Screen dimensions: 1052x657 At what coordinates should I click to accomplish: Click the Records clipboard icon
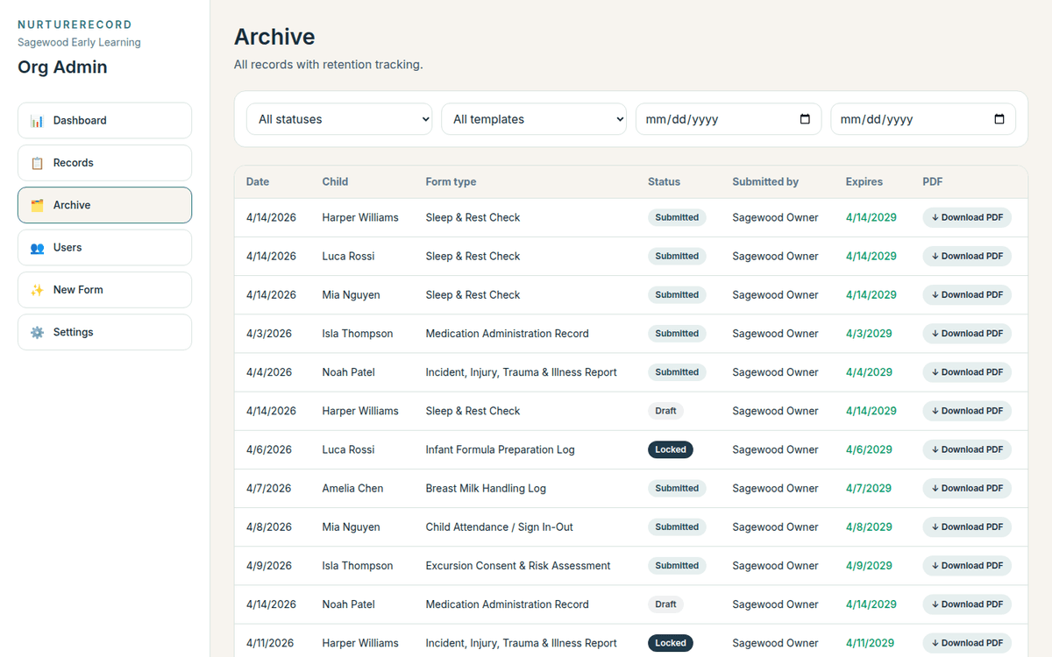point(37,162)
